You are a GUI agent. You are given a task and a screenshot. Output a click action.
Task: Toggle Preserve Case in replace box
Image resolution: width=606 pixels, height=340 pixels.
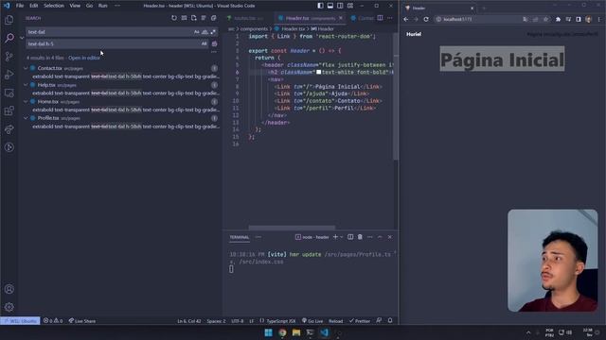tap(205, 44)
